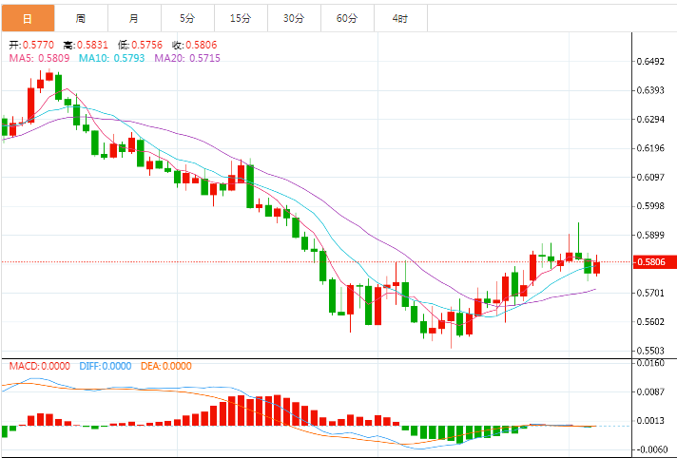Select the 日 daily chart tab
This screenshot has height=458, width=677.
tap(29, 19)
